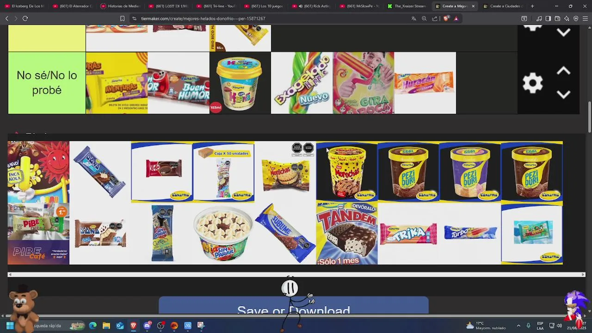Pick the Tandem 'Sólo 1 mes' image
The height and width of the screenshot is (333, 592).
pos(347,234)
